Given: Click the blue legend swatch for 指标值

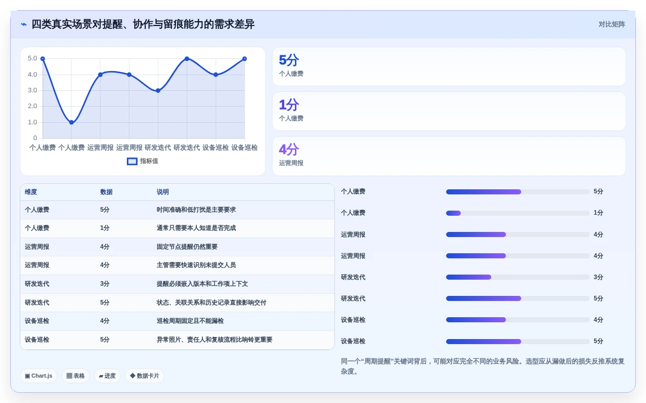Looking at the screenshot, I should coord(132,161).
